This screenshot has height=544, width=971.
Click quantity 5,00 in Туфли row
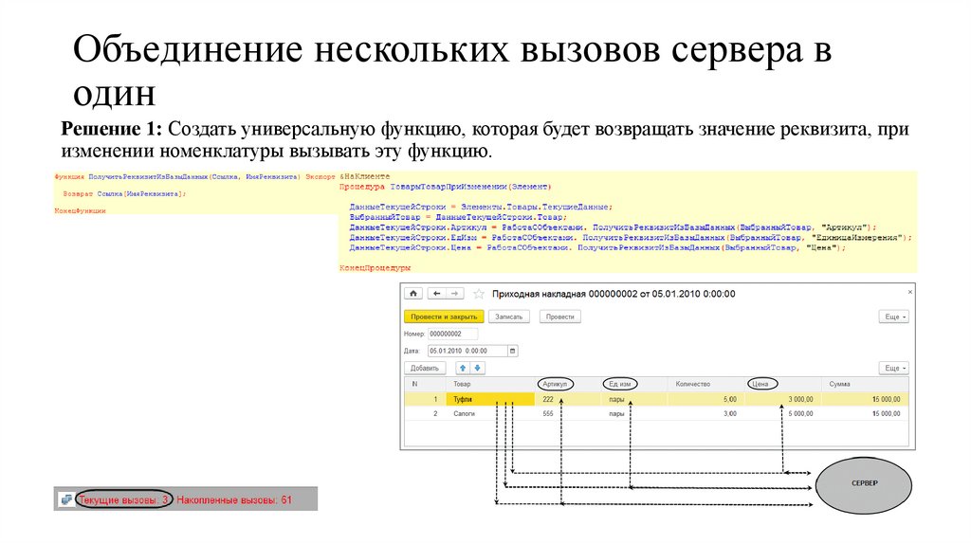[x=730, y=399]
